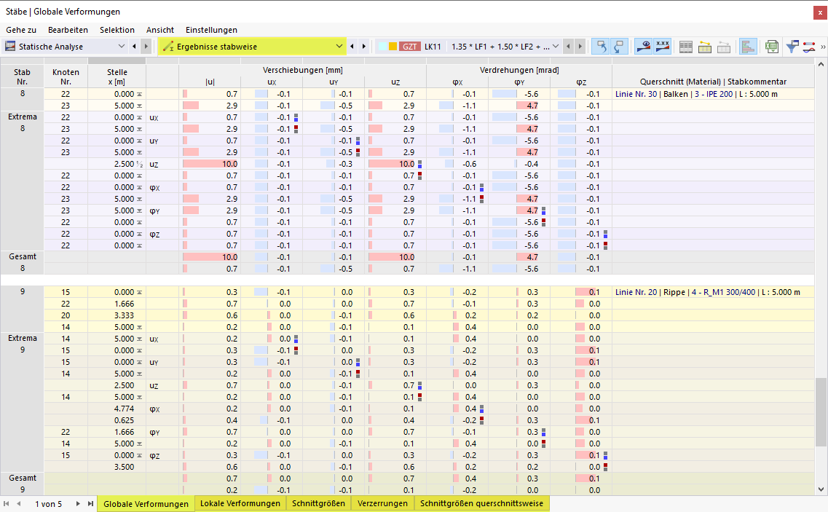Switch to the Schnittgrößen tab
The width and height of the screenshot is (828, 512).
[318, 503]
